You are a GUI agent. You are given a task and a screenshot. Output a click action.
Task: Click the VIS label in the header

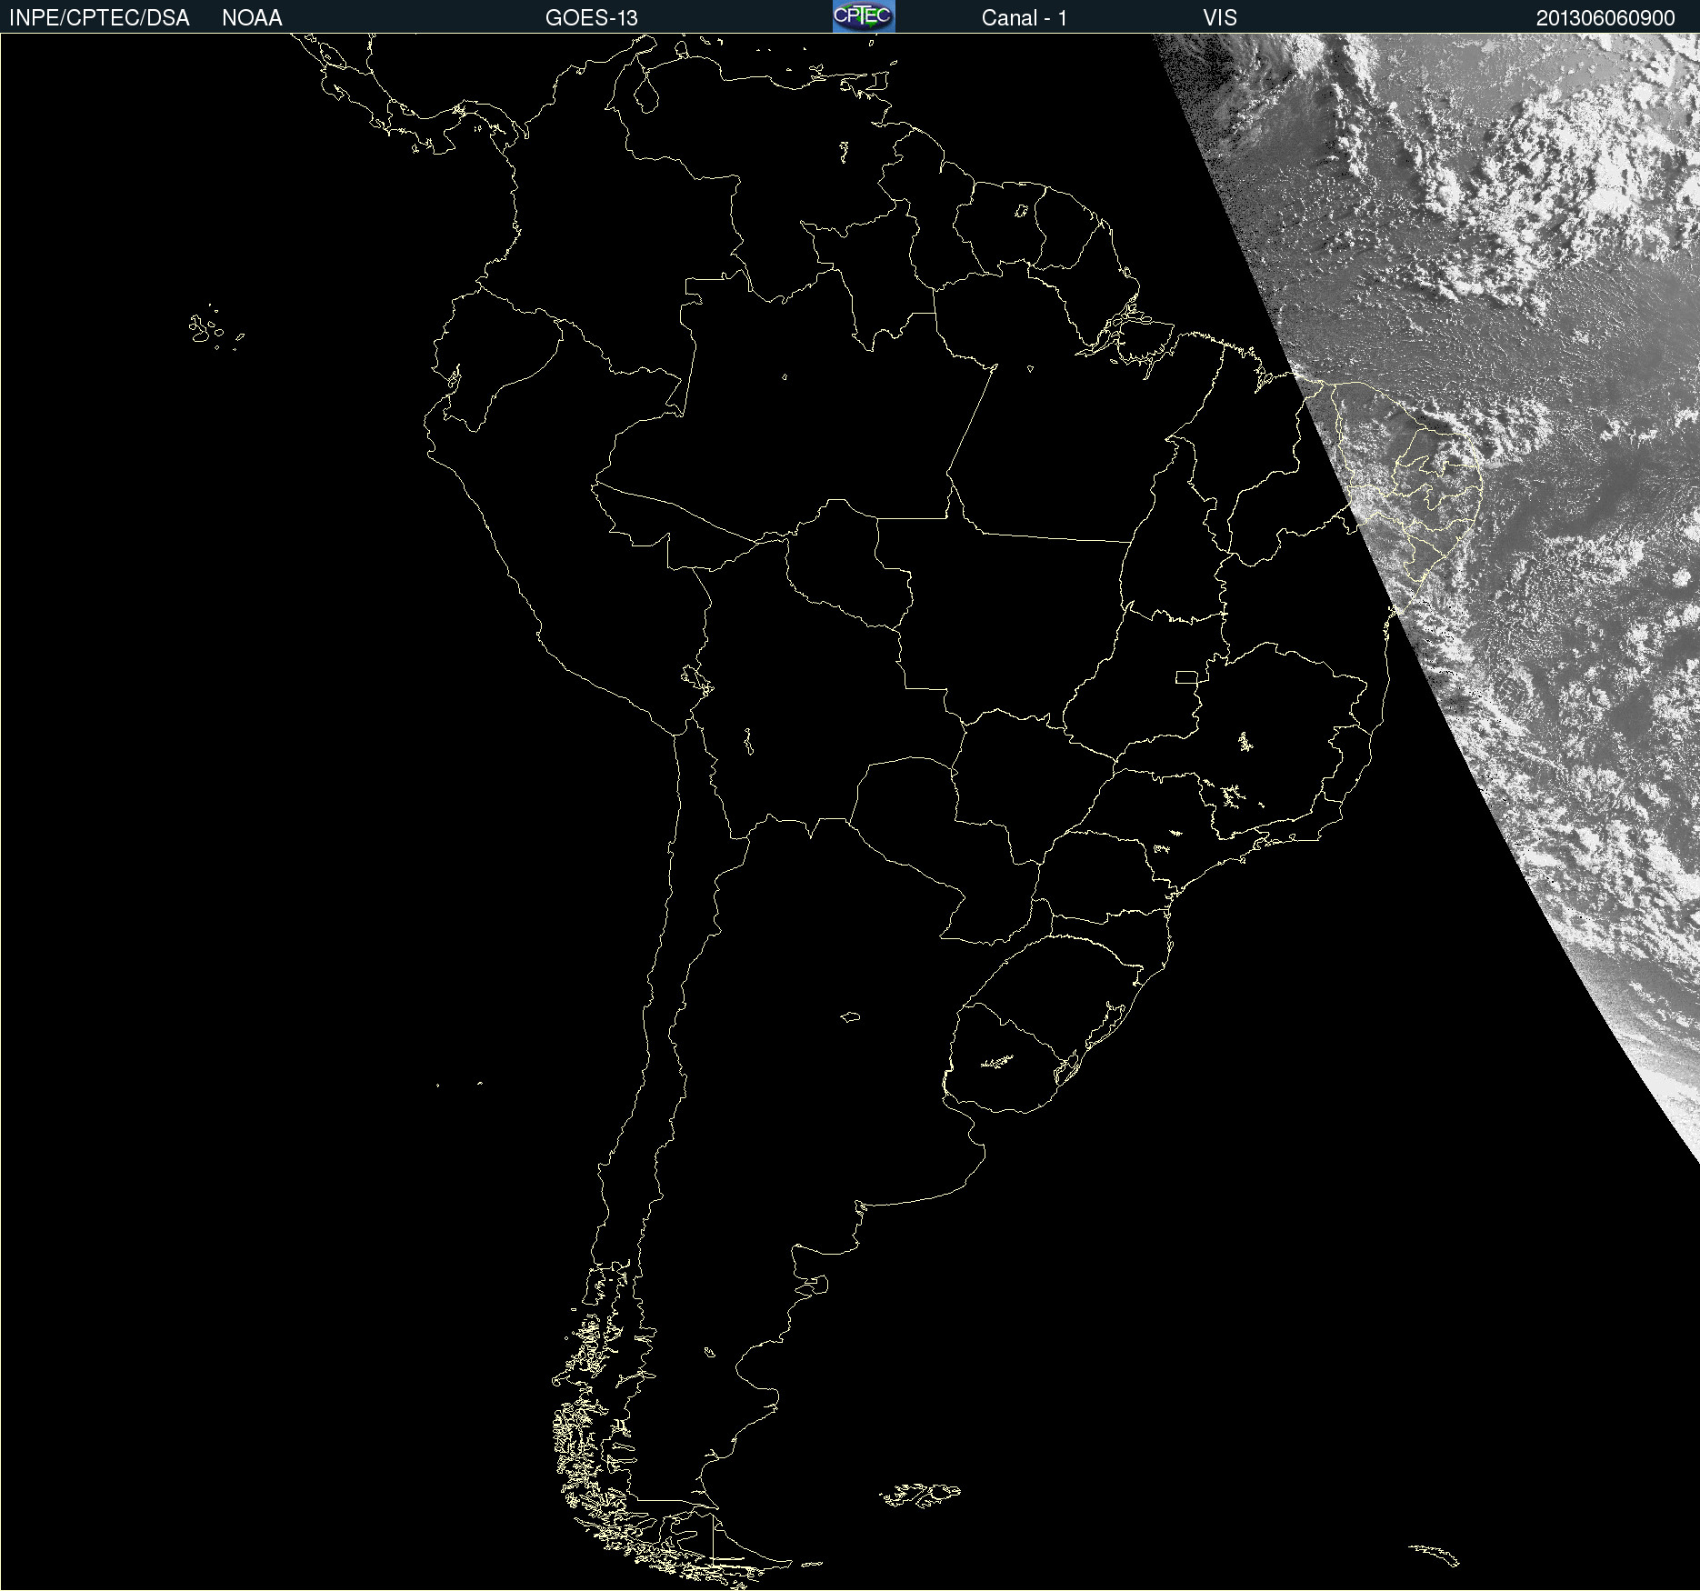pos(1220,17)
